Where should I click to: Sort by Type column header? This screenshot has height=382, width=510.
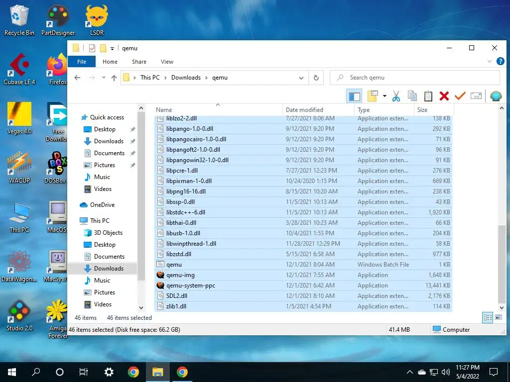384,110
